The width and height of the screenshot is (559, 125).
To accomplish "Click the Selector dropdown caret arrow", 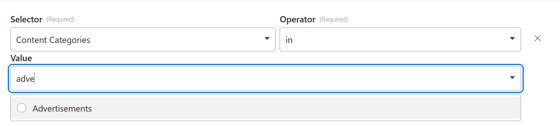I will click(x=267, y=38).
